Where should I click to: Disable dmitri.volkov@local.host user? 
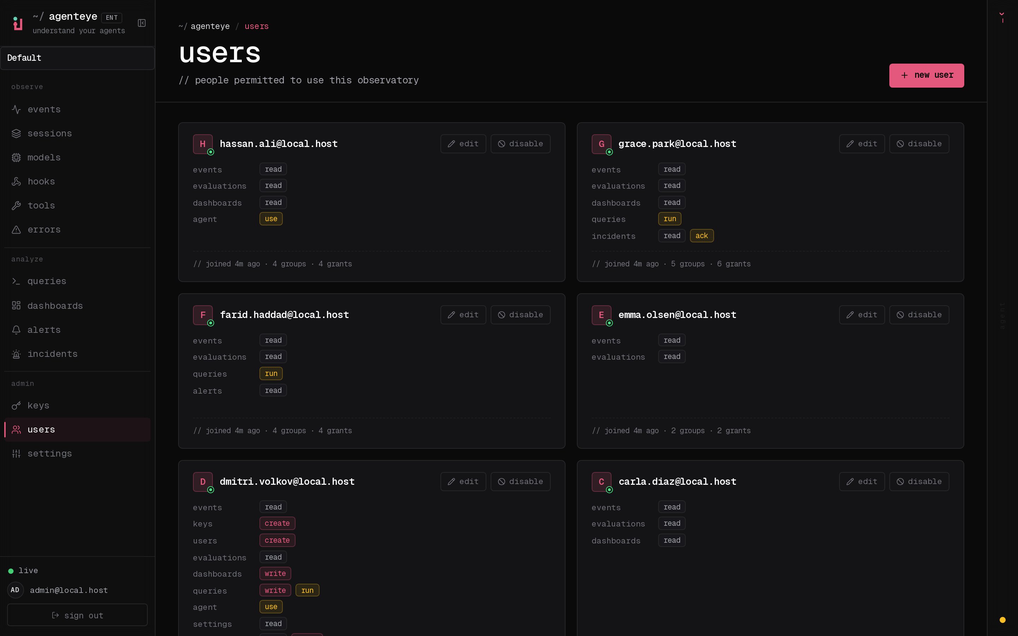click(520, 482)
